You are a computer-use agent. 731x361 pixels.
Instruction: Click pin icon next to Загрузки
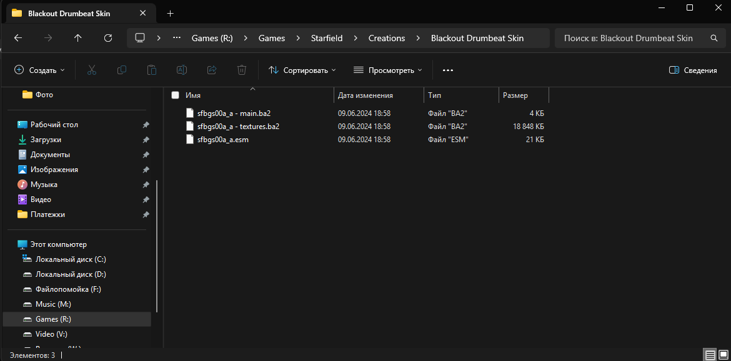(x=146, y=140)
